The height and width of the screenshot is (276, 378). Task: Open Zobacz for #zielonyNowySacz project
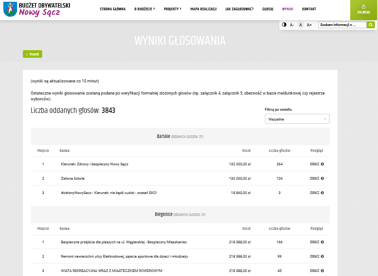317,193
